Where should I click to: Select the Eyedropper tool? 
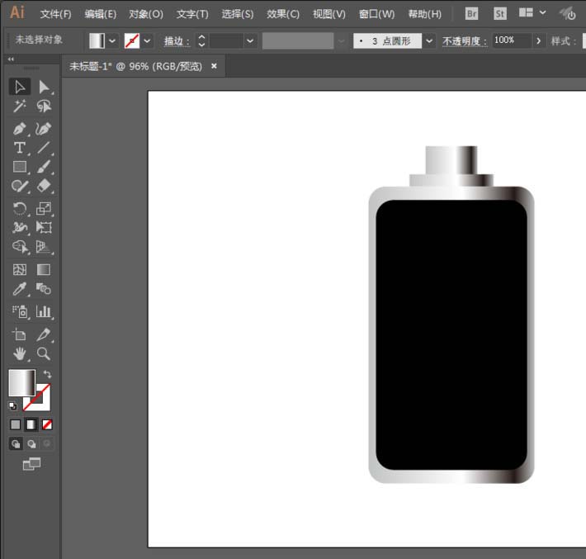[x=20, y=289]
